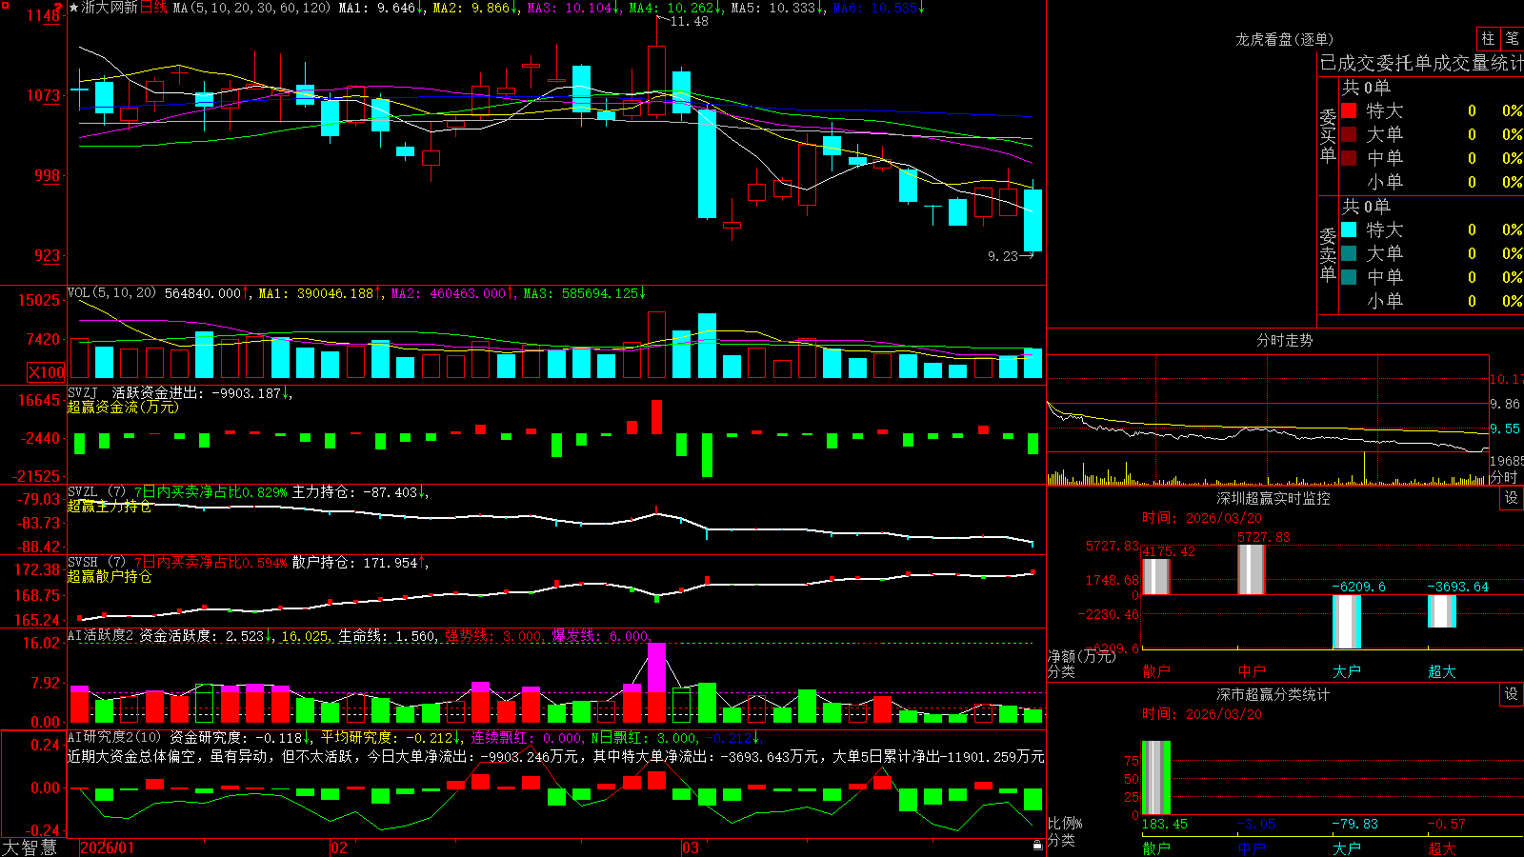The image size is (1524, 857).
Task: Click the lock icon below the chart
Action: coord(1037,845)
